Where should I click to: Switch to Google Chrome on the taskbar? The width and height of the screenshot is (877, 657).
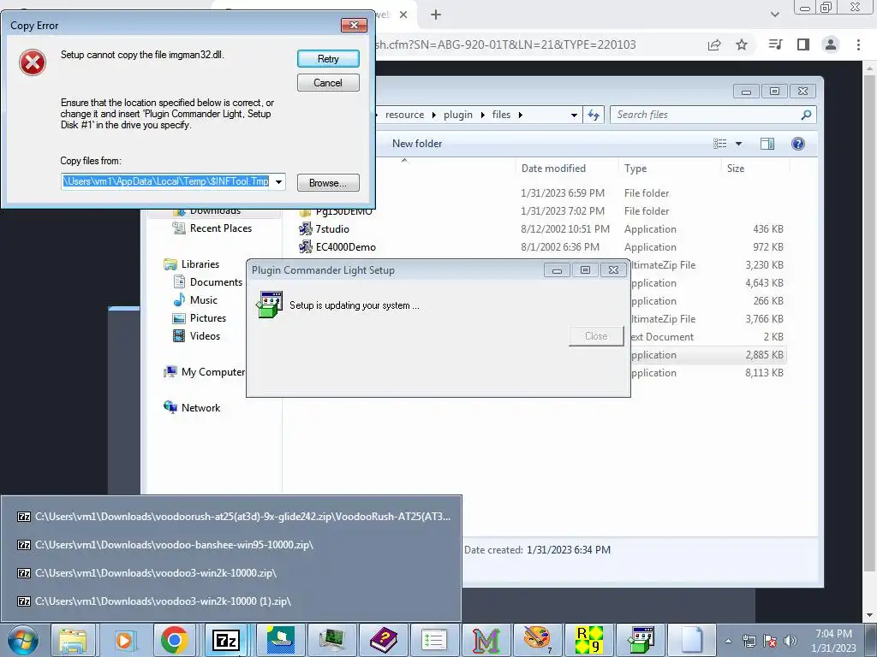[174, 640]
